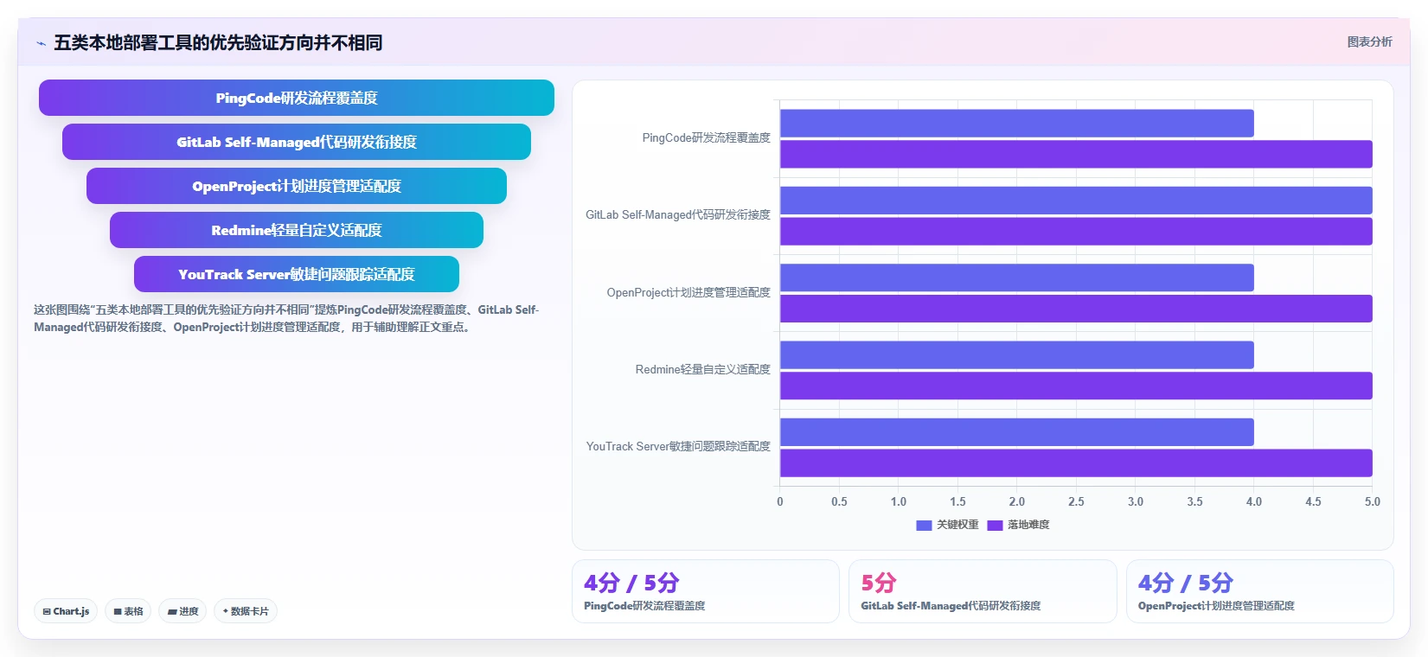The width and height of the screenshot is (1428, 657).
Task: Click the 表格 tag chip
Action: coord(128,611)
